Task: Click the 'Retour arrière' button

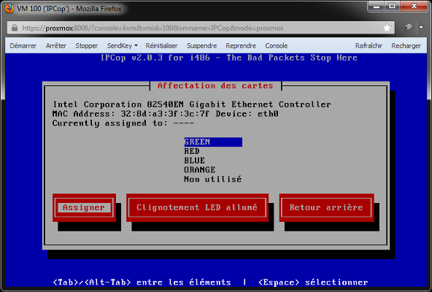Action: (326, 207)
